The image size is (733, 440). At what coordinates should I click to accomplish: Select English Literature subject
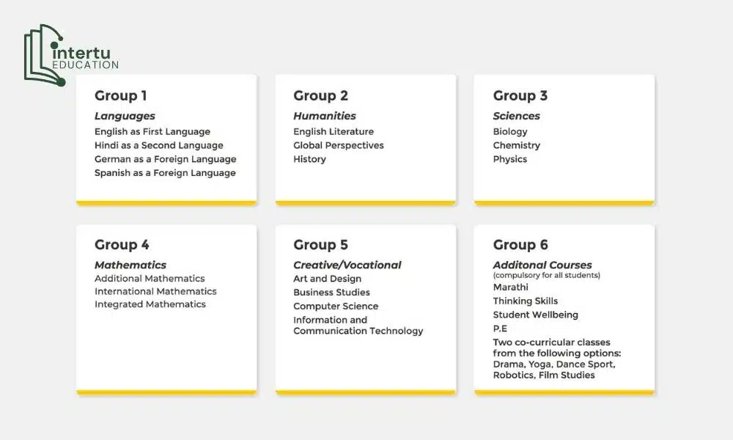(x=334, y=132)
